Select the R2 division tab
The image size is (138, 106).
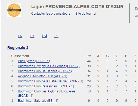click(x=44, y=36)
